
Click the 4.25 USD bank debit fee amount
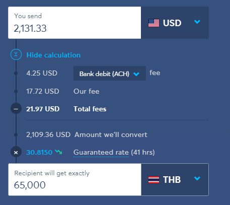pyautogui.click(x=42, y=73)
